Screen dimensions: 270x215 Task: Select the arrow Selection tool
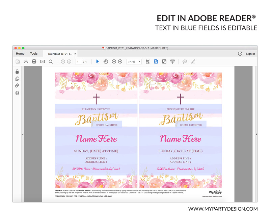click(x=98, y=62)
